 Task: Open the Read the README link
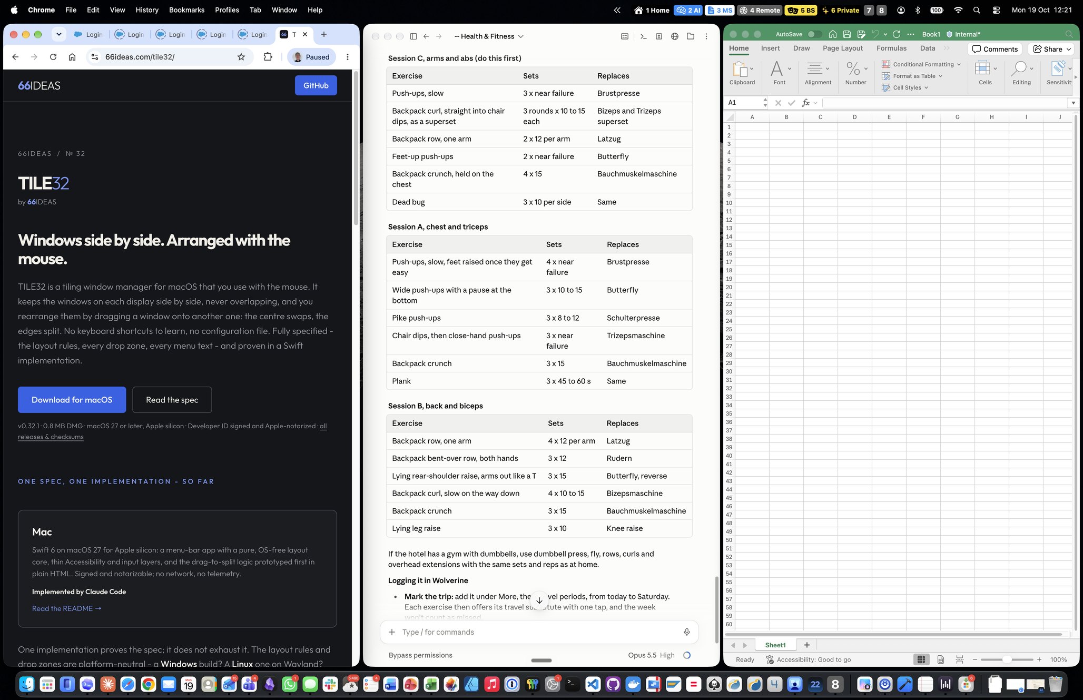(66, 608)
